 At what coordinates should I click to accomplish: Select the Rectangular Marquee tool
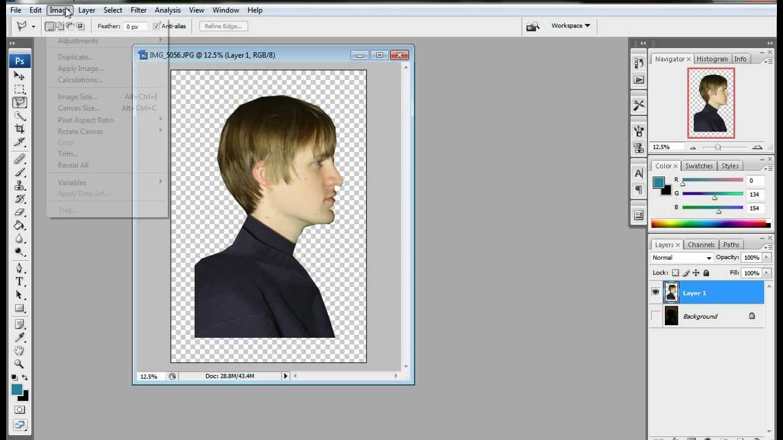click(20, 89)
